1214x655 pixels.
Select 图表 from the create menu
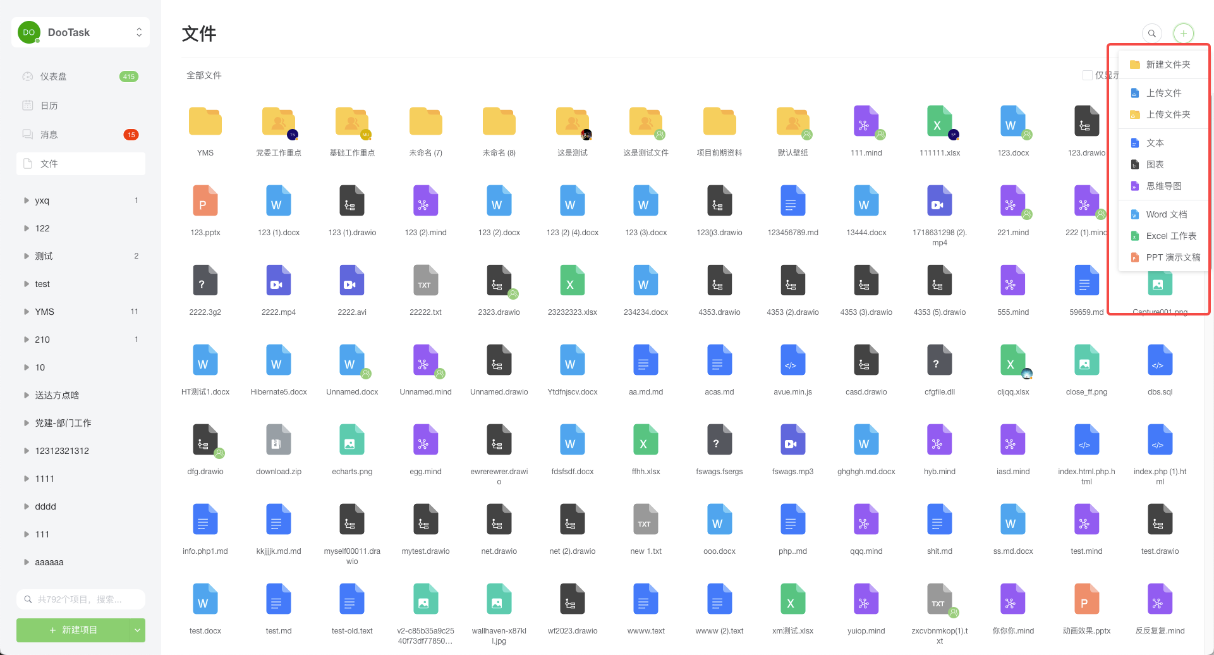point(1156,164)
